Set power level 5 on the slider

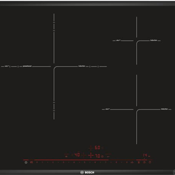(x=84, y=162)
